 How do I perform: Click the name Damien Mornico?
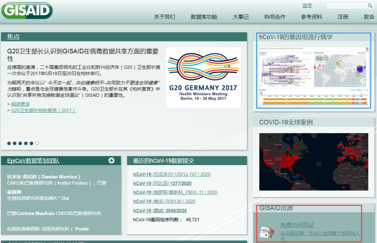click(x=44, y=177)
